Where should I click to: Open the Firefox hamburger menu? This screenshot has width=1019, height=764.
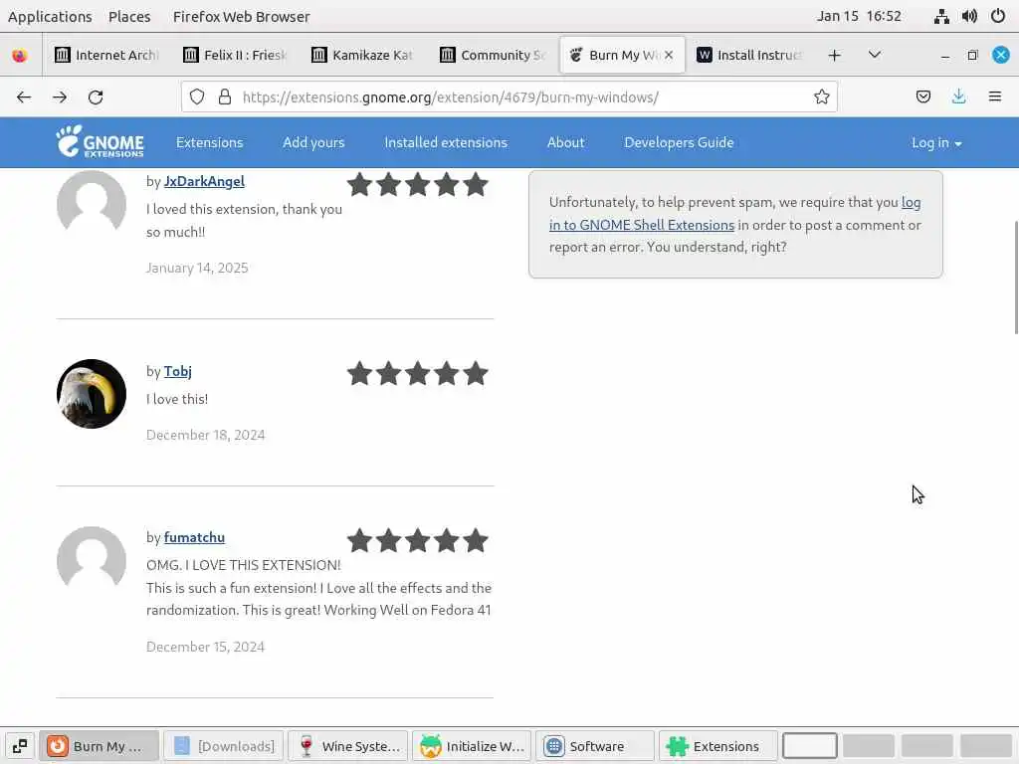click(995, 96)
